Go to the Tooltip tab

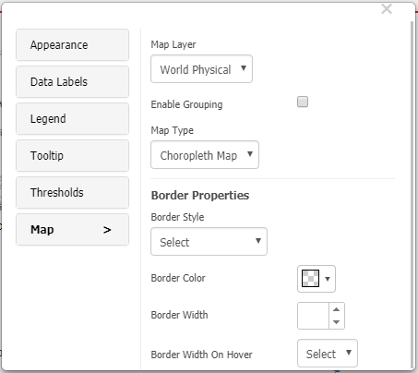tap(72, 156)
